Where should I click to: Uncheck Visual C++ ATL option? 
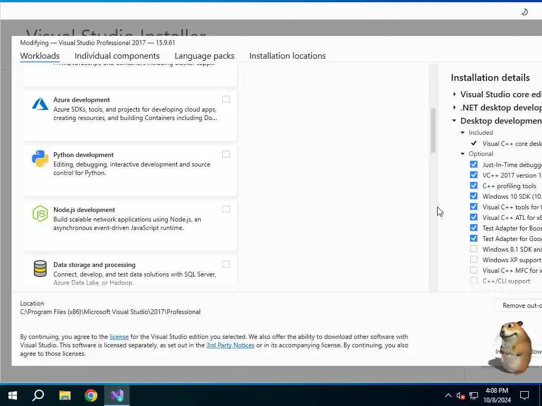pos(474,217)
